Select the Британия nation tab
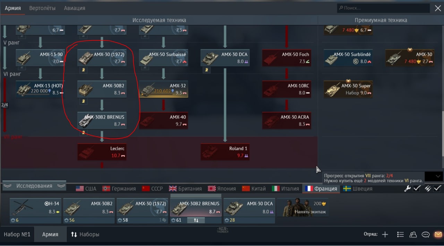 click(185, 189)
